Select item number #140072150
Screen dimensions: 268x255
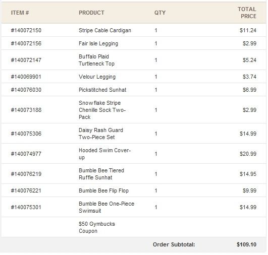26,30
